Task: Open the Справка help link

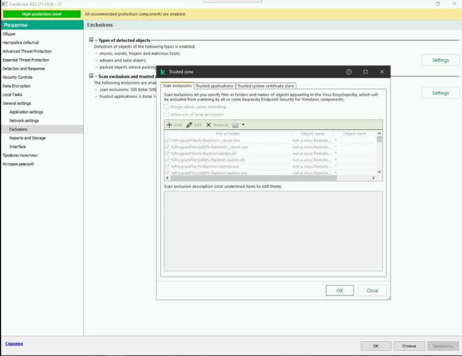Action: tap(14, 344)
